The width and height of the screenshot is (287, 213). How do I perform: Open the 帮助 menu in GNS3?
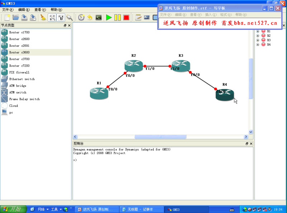point(56,10)
